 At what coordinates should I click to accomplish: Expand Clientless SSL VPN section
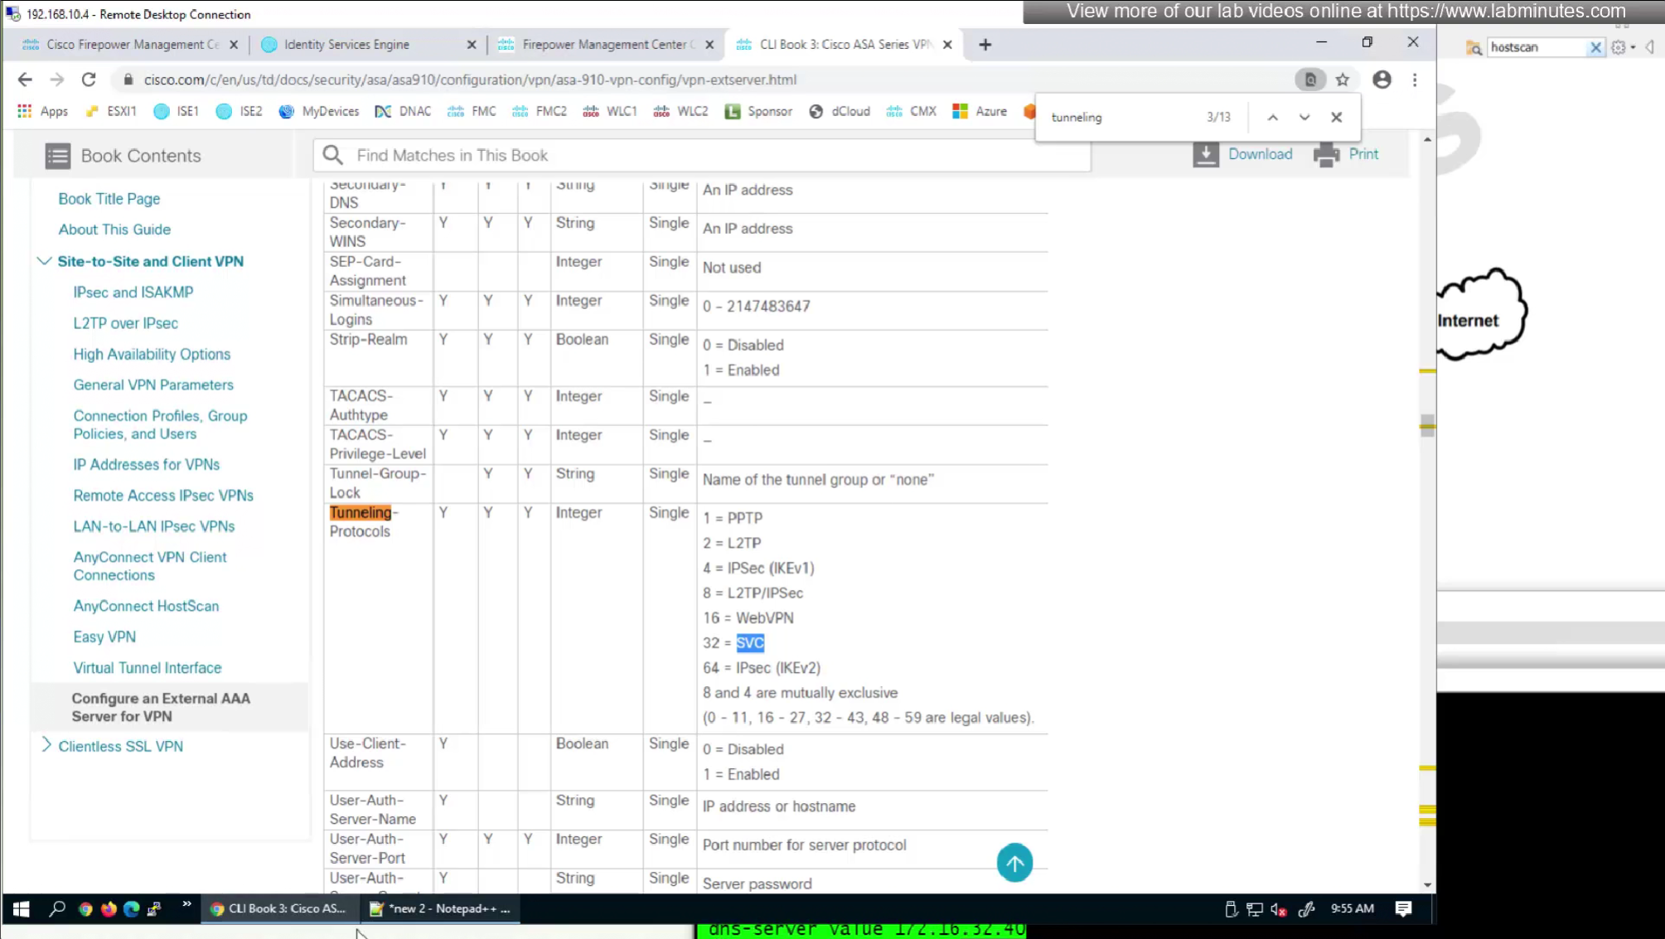[x=46, y=745]
